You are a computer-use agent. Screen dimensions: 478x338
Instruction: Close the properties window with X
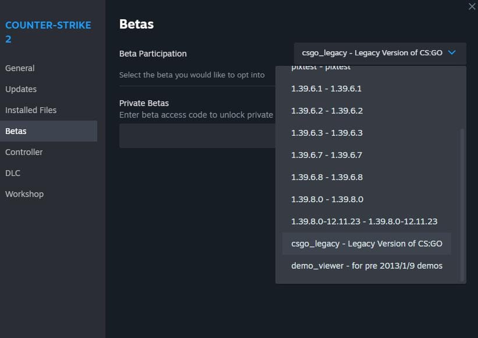(472, 6)
